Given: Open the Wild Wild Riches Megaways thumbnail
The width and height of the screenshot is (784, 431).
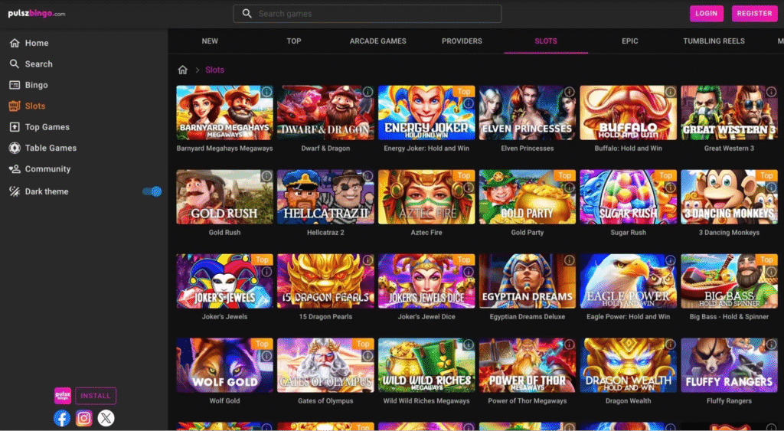Looking at the screenshot, I should [x=426, y=365].
